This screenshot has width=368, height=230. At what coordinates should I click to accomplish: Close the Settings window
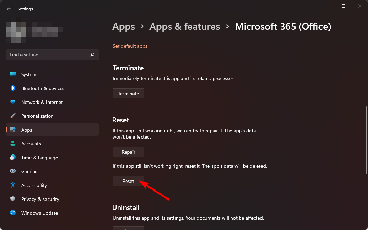click(x=360, y=6)
